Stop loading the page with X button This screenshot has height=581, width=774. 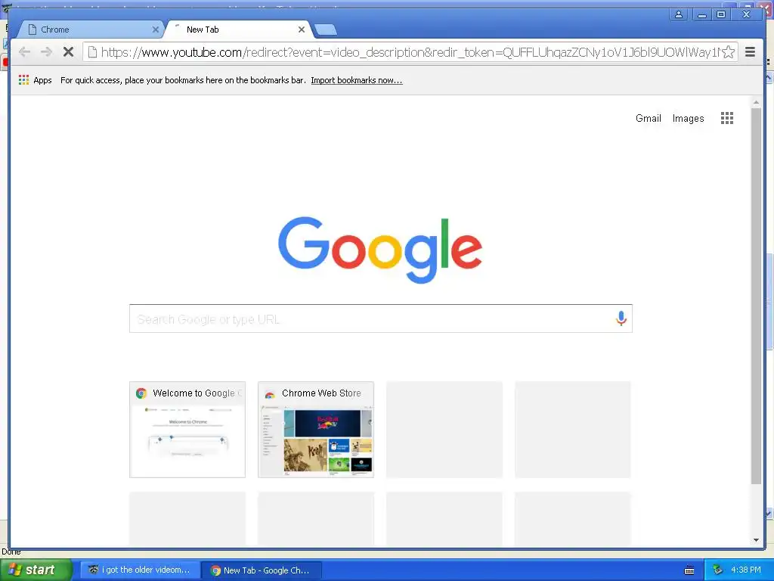click(x=68, y=52)
